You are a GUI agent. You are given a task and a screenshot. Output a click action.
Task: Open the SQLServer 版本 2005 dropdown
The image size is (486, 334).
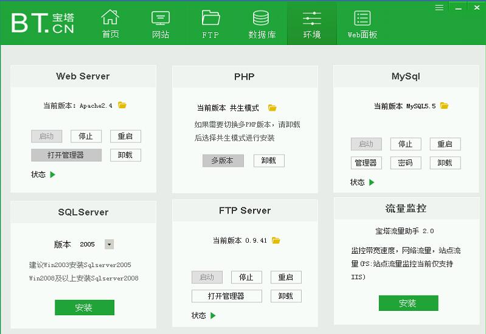(109, 245)
